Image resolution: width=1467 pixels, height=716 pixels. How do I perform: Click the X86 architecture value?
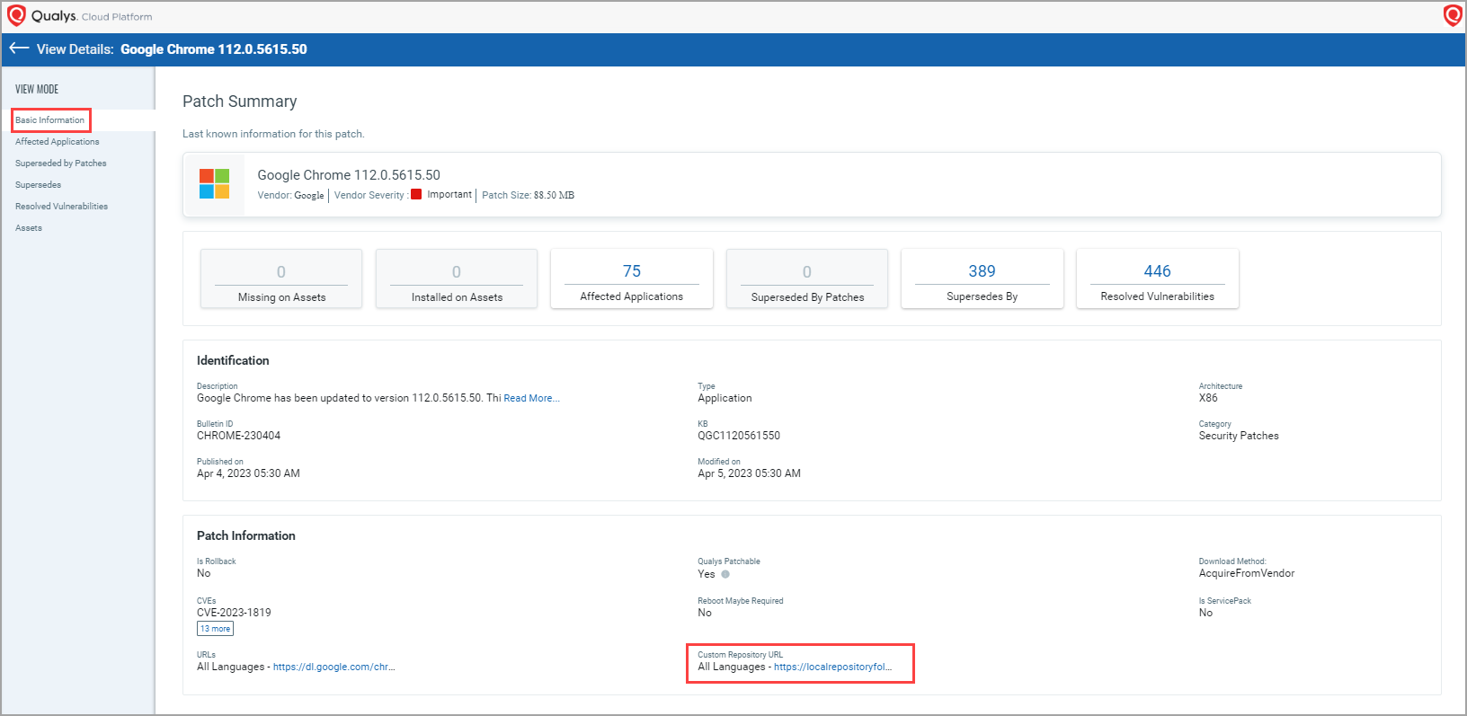pos(1208,398)
